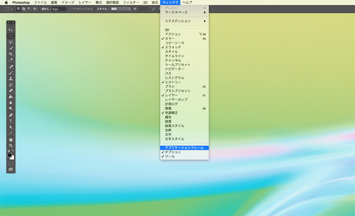
Task: Select the Path Selection tool
Action: [x=11, y=127]
